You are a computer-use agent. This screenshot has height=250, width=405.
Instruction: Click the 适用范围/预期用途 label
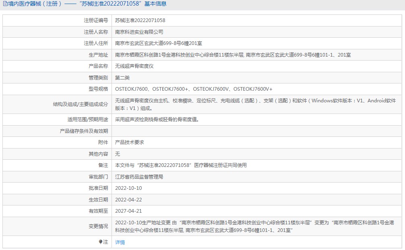click(88, 120)
